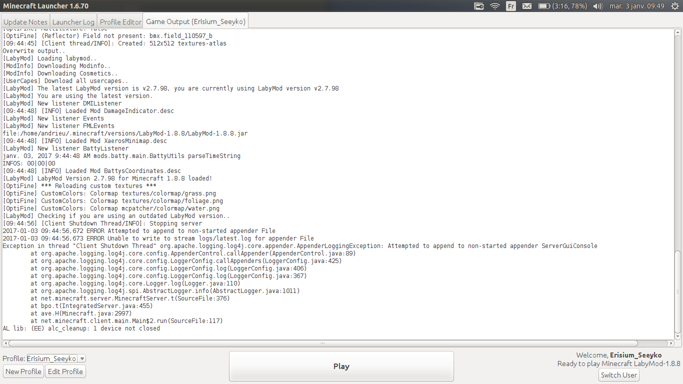Click the LabyMod-1.8.8.jar file path line
683x384 pixels.
[125, 133]
